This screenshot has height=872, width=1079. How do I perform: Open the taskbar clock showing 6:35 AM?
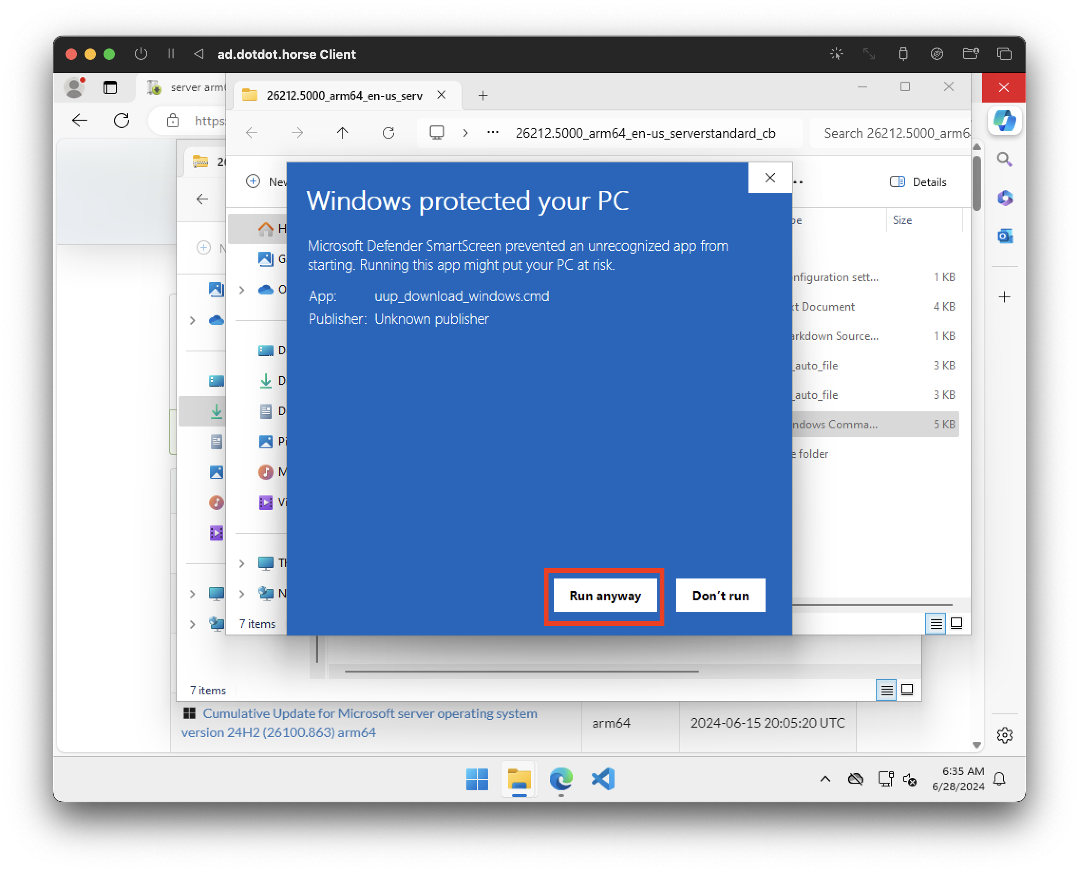[958, 779]
